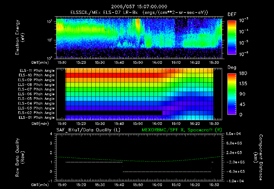This screenshot has height=189, width=274.
Task: Click the Component Distance (km) axis label
Action: (258, 157)
